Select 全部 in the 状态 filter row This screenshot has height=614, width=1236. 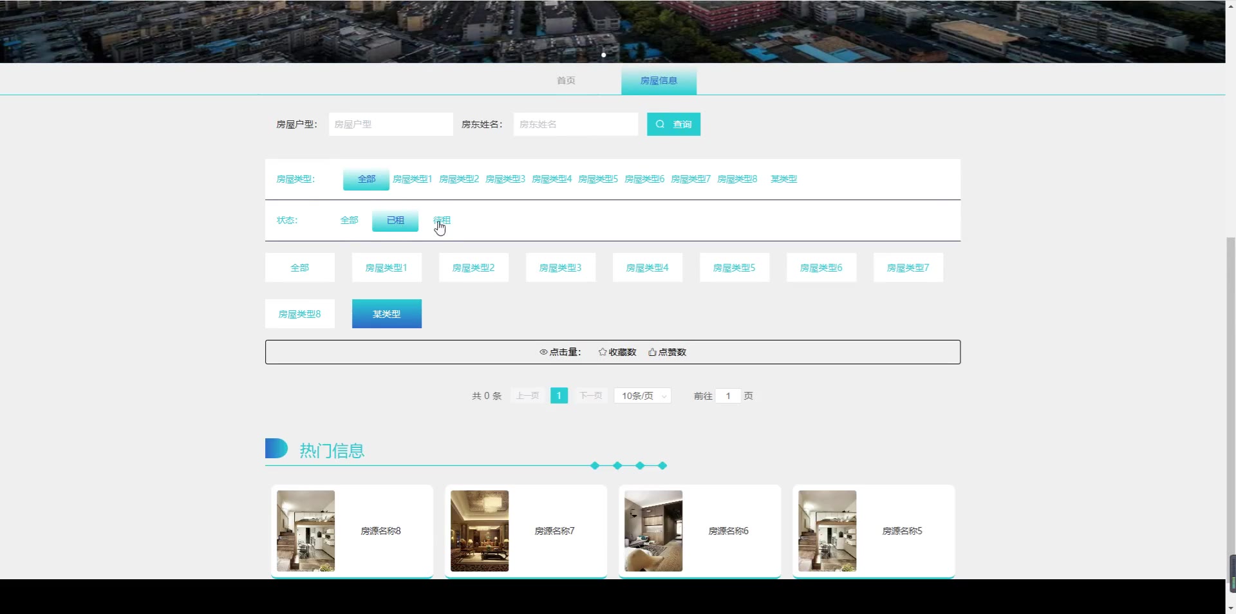(x=349, y=220)
